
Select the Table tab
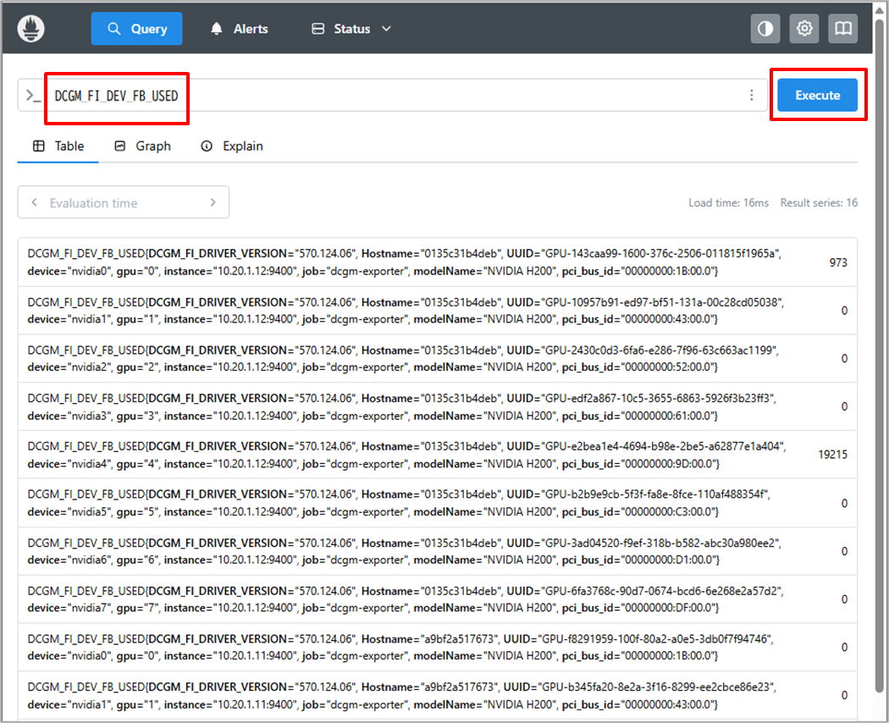[x=58, y=146]
